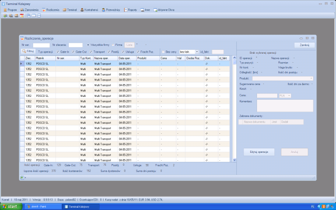Viewport: 336px width, 210px height.
Task: Click the Zamknij button
Action: [x=305, y=45]
